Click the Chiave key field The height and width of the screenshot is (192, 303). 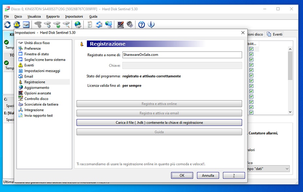coord(182,66)
